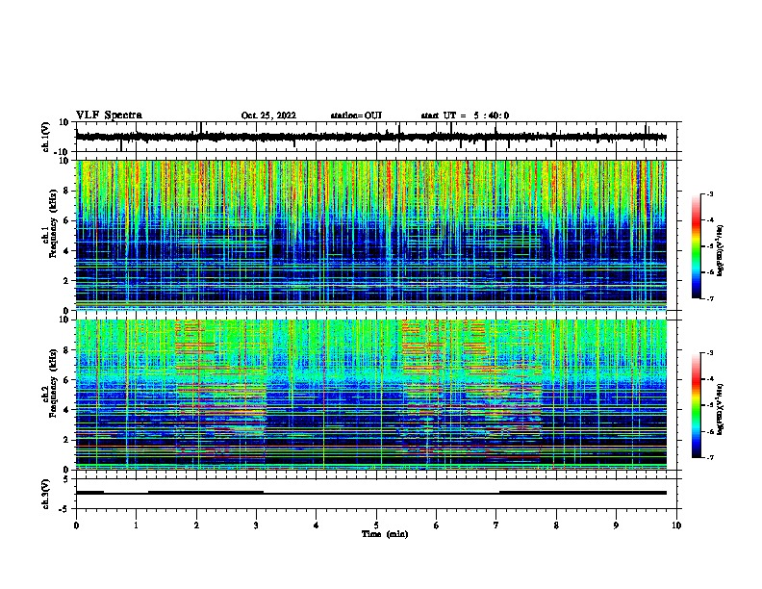Screen dimensions: 762x589
Task: Click the ch.1 color scale PSD units label
Action: [720, 251]
